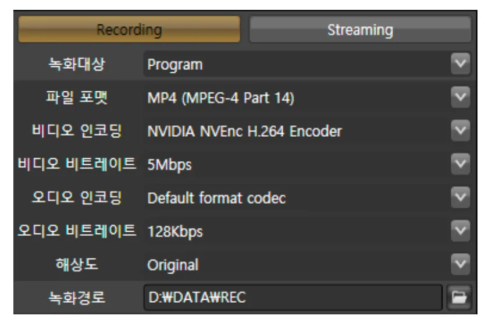
Task: Expand 오디오 비트레이트 dropdown arrow
Action: click(x=460, y=231)
